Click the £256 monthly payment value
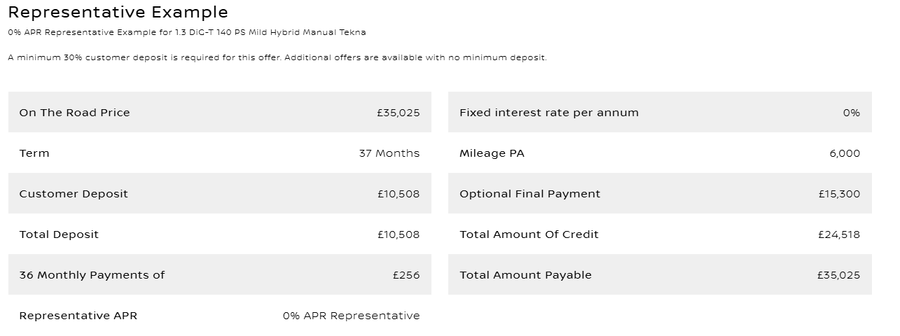The width and height of the screenshot is (900, 336). (x=406, y=275)
